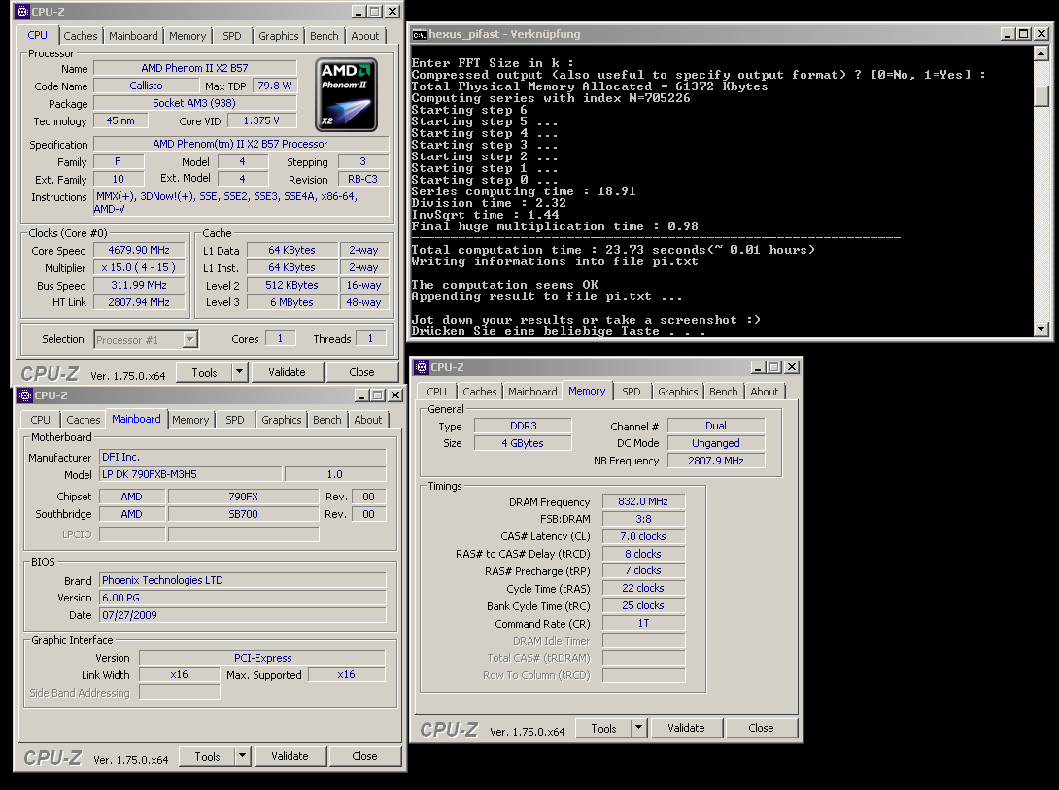Click HT Link value 2807.94 MHz
The width and height of the screenshot is (1059, 790).
click(139, 302)
